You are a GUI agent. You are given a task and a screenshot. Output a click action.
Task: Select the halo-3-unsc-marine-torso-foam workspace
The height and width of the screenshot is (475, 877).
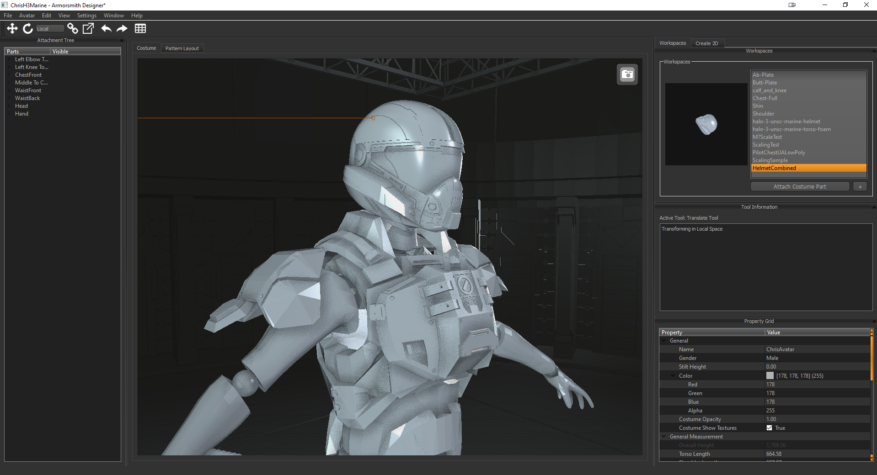tap(808, 129)
